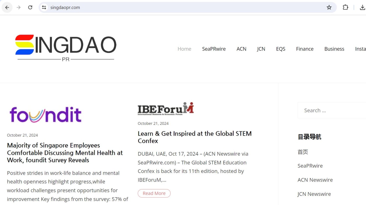Screen dimensions: 366x205
Task: Click the singdaopr.com address bar
Action: tap(184, 7)
